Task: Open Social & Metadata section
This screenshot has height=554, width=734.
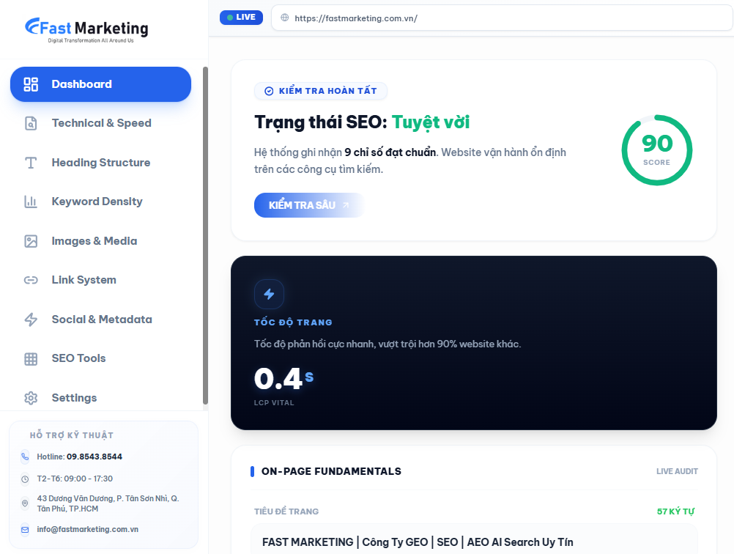Action: point(100,320)
